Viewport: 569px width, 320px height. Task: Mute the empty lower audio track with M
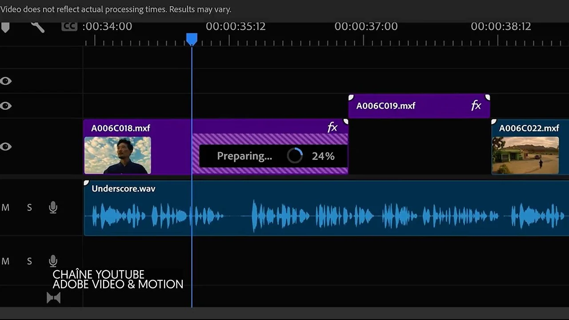click(x=5, y=261)
